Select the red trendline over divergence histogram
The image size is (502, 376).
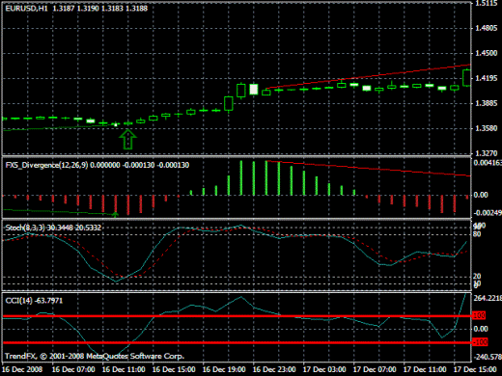pos(369,169)
